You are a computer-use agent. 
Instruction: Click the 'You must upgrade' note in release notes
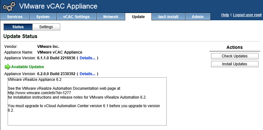click(x=84, y=106)
